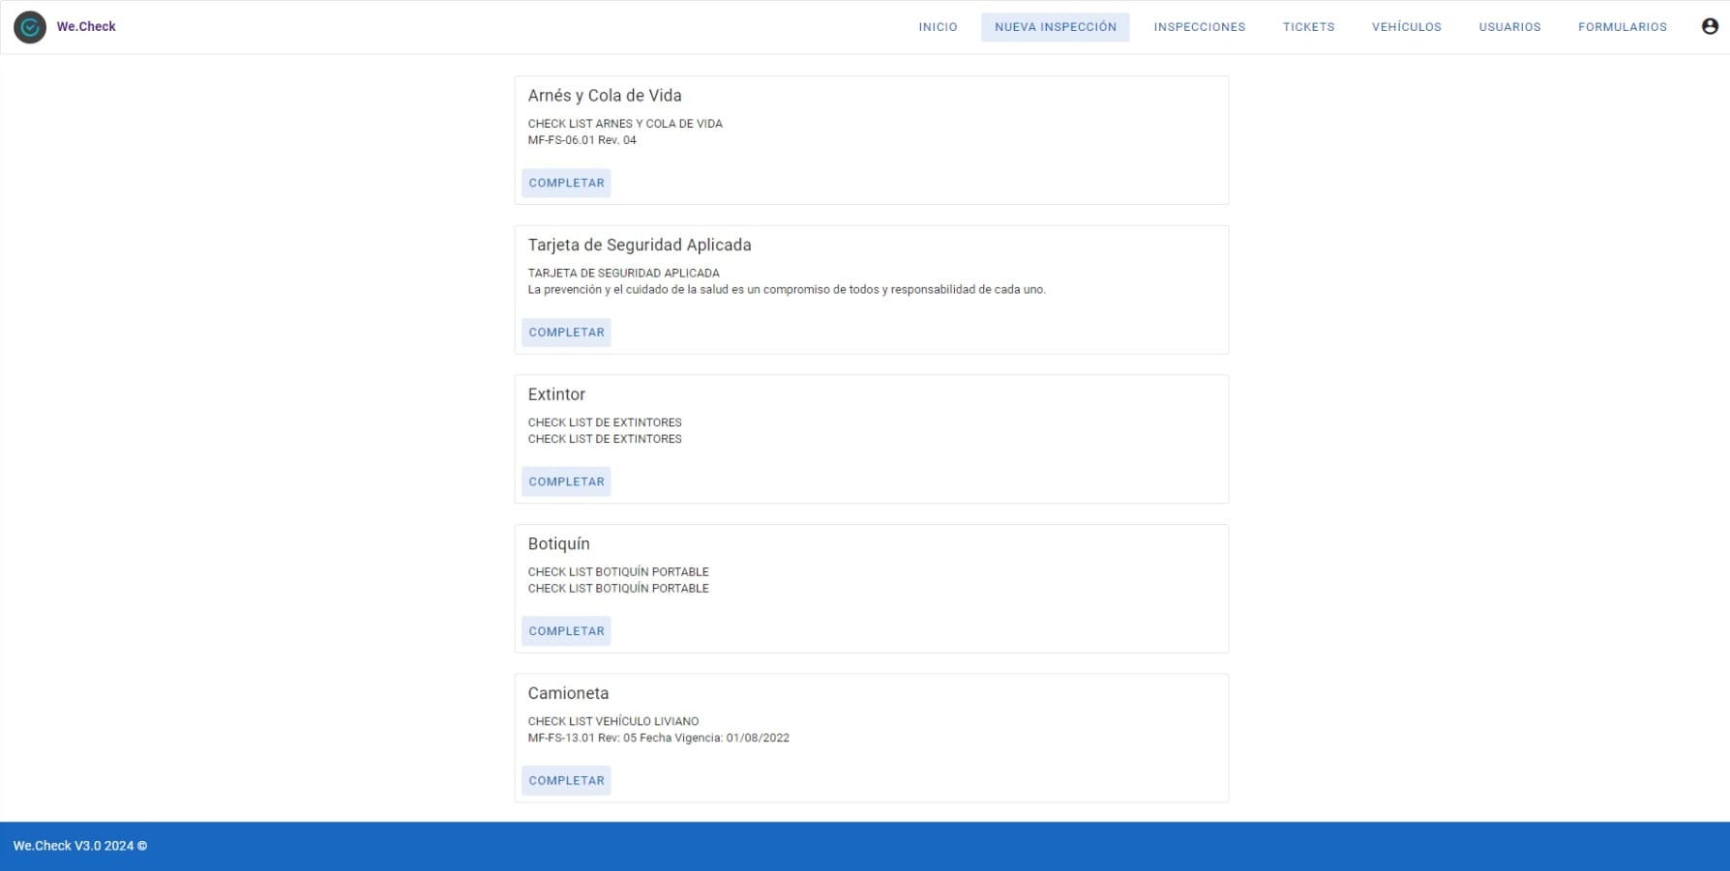The height and width of the screenshot is (871, 1730).
Task: Go to the Formularios page
Action: (1622, 27)
